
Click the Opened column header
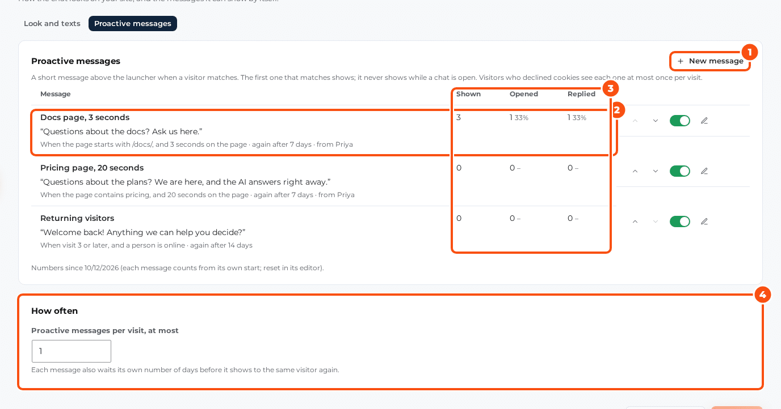524,94
